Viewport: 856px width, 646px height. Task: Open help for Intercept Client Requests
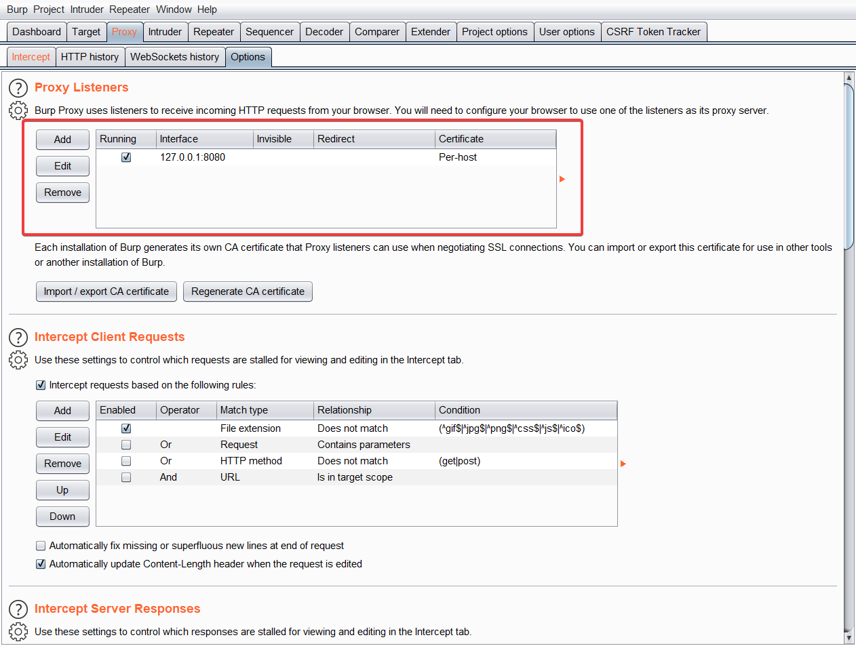pos(18,338)
